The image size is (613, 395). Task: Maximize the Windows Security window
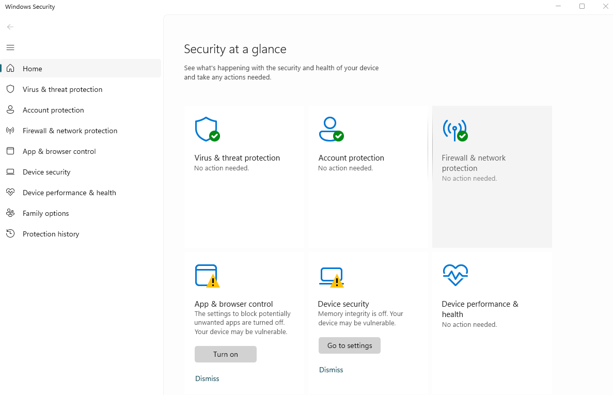pyautogui.click(x=582, y=7)
